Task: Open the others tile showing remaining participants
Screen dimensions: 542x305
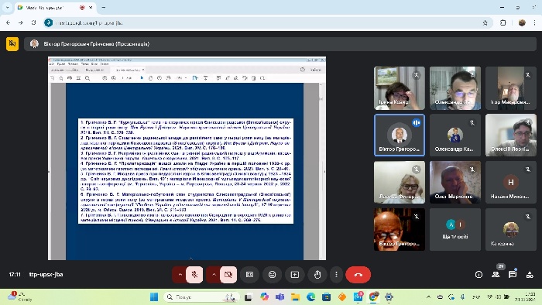Action: tap(455, 229)
